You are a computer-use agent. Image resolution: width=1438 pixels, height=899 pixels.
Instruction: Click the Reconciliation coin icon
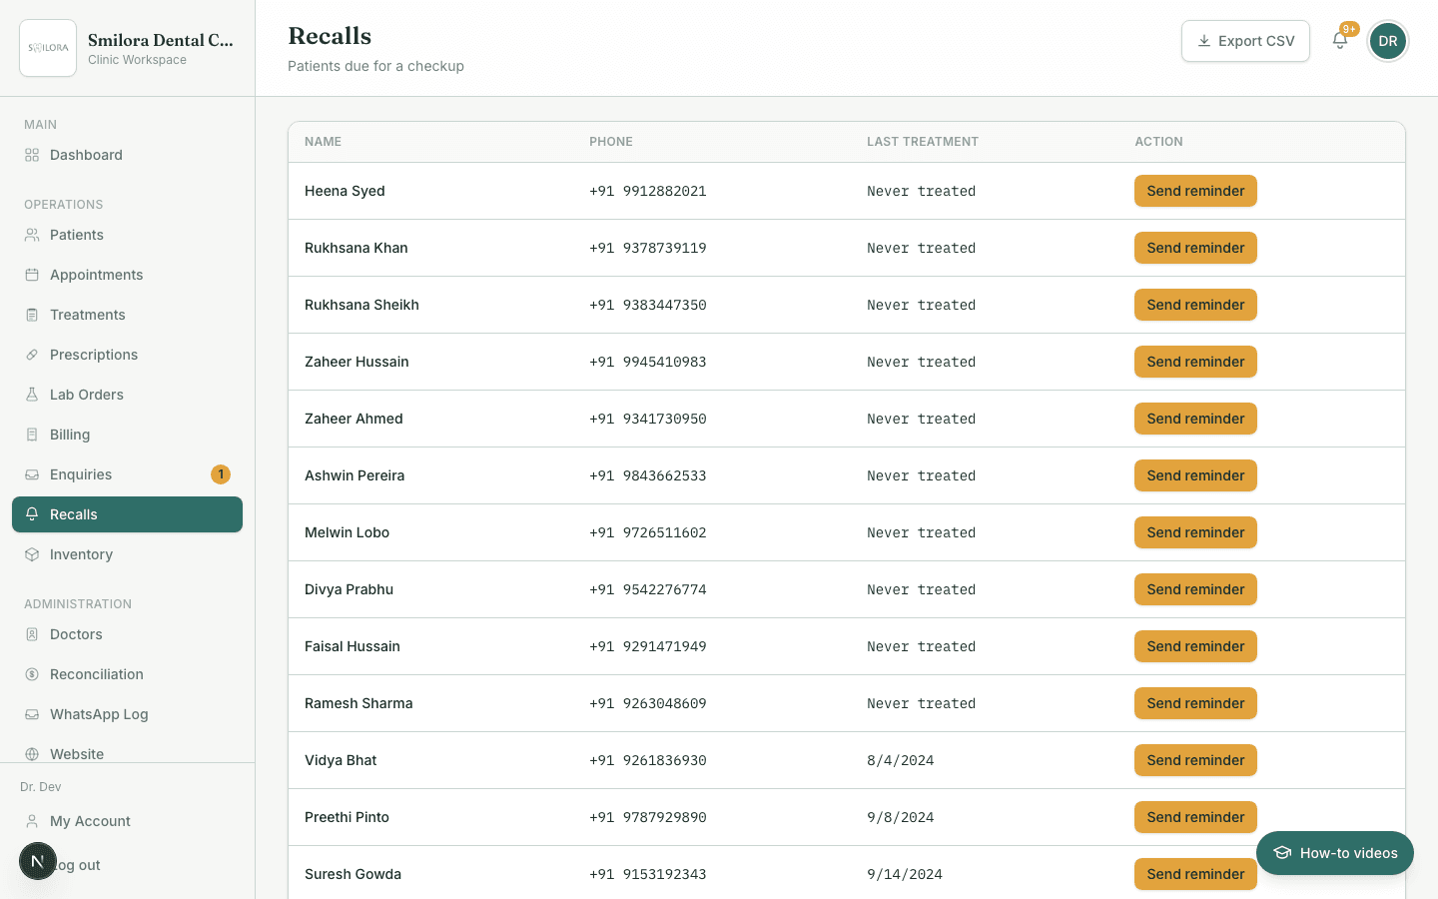click(x=32, y=674)
